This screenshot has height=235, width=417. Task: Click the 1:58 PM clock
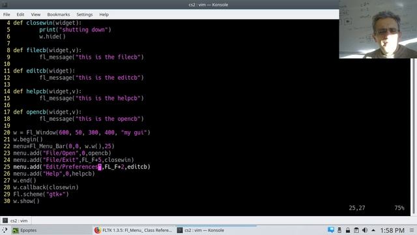click(x=392, y=230)
